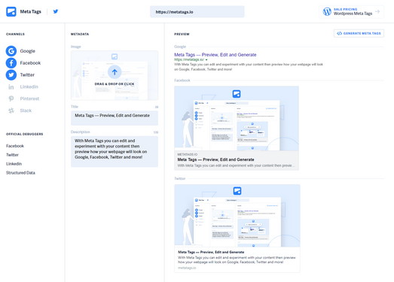Click the Google channel label
Image resolution: width=394 pixels, height=282 pixels.
pyautogui.click(x=28, y=51)
